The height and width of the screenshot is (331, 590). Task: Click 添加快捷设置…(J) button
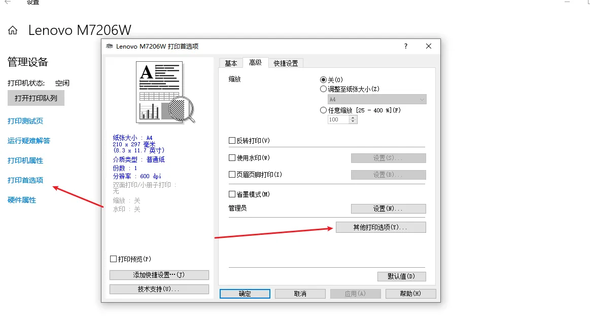[159, 275]
